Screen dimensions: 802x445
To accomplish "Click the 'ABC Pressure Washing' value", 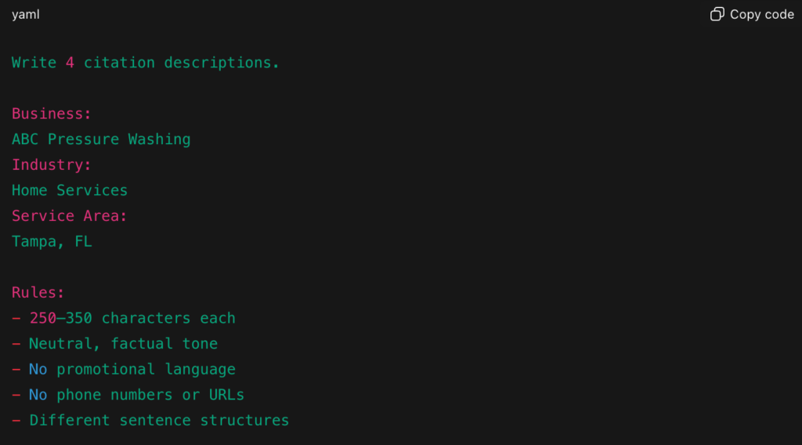I will tap(101, 139).
